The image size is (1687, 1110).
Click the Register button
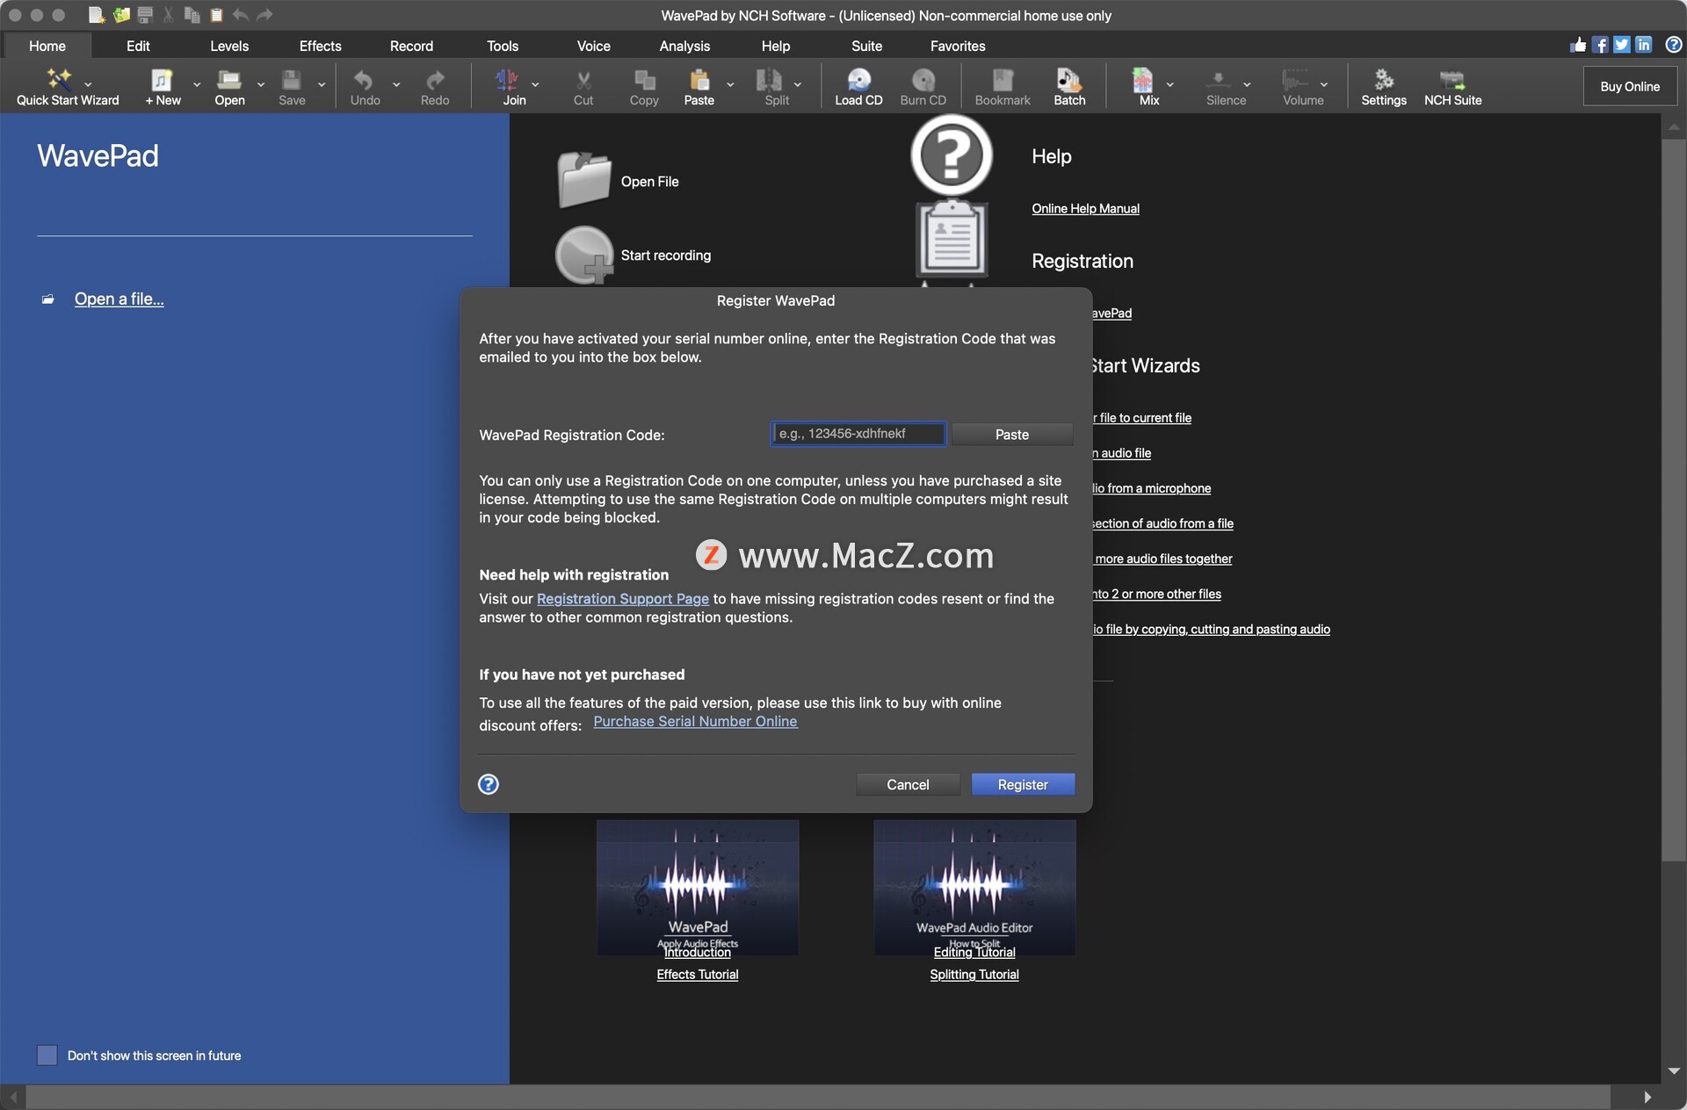pyautogui.click(x=1023, y=784)
